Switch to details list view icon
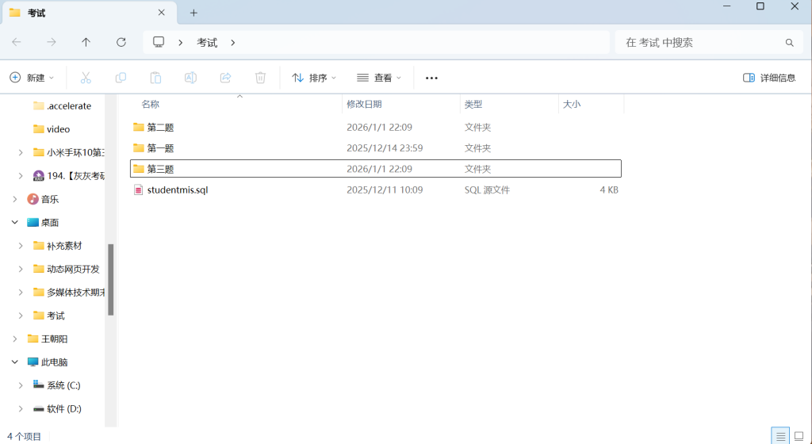Screen dimensions: 812x444 click(780, 436)
